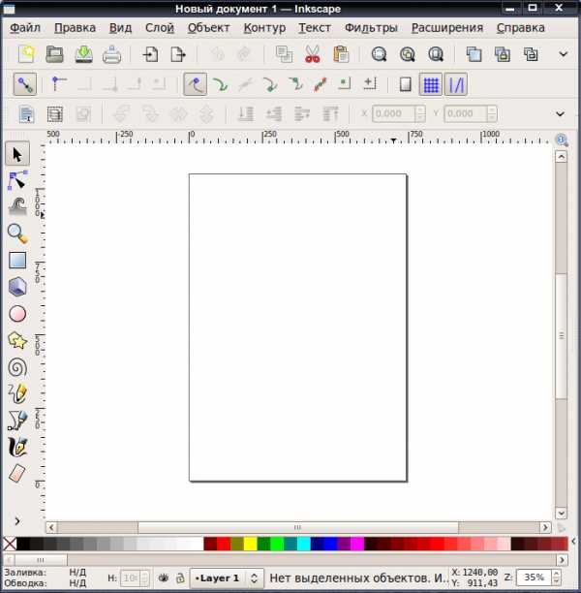Pick the Star polygon tool
Screen dimensions: 581x593
[x=17, y=341]
